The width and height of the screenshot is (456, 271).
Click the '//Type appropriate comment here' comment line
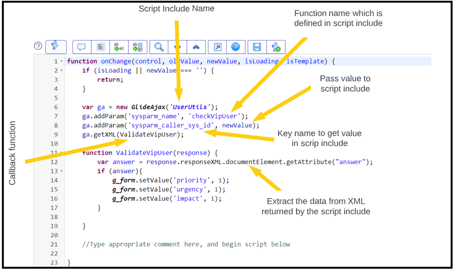pyautogui.click(x=186, y=244)
